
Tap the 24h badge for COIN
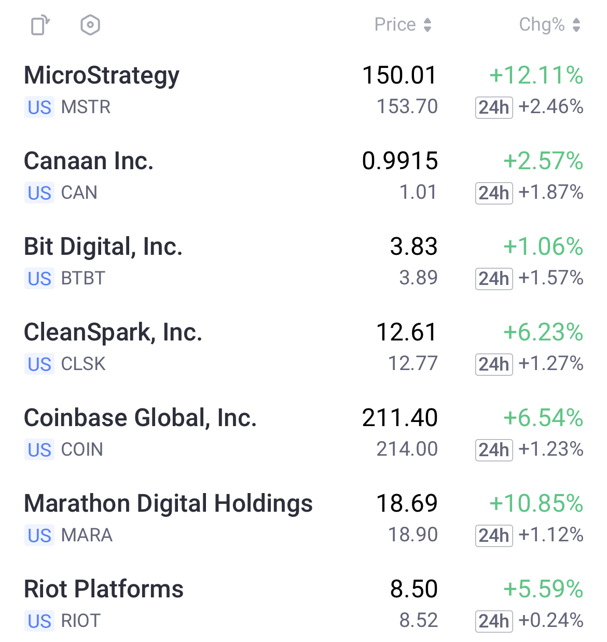[x=494, y=450]
